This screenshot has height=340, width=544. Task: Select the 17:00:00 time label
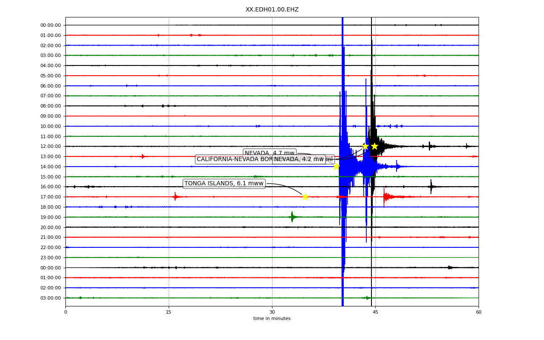coord(51,197)
